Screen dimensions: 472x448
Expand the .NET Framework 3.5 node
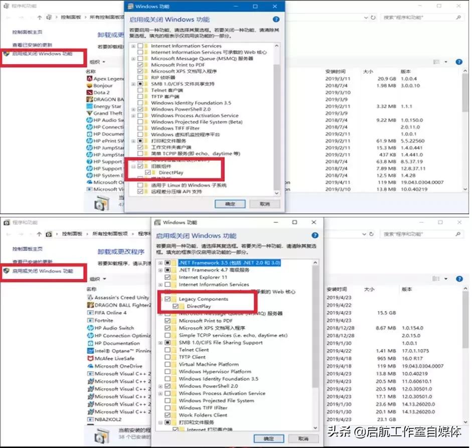pyautogui.click(x=160, y=263)
